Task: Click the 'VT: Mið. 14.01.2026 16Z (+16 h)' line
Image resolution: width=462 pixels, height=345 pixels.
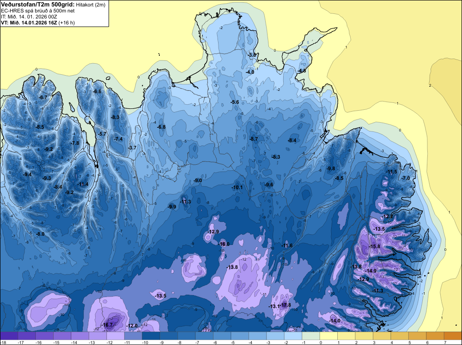Action: (x=38, y=23)
